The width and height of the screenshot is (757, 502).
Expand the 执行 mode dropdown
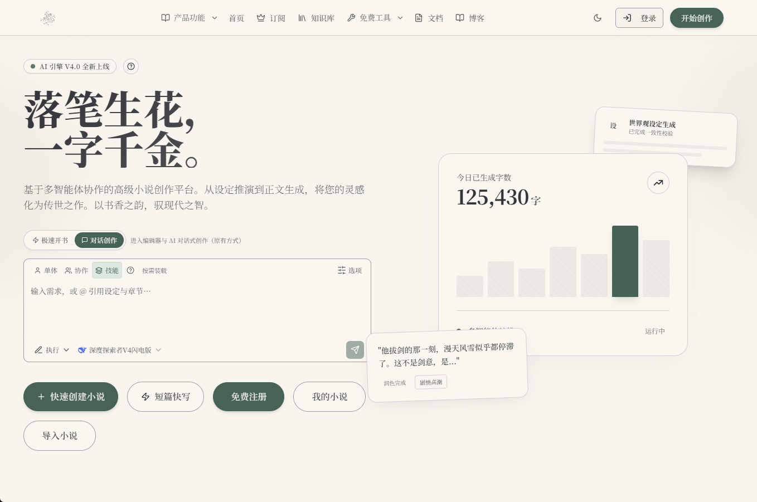coord(52,350)
